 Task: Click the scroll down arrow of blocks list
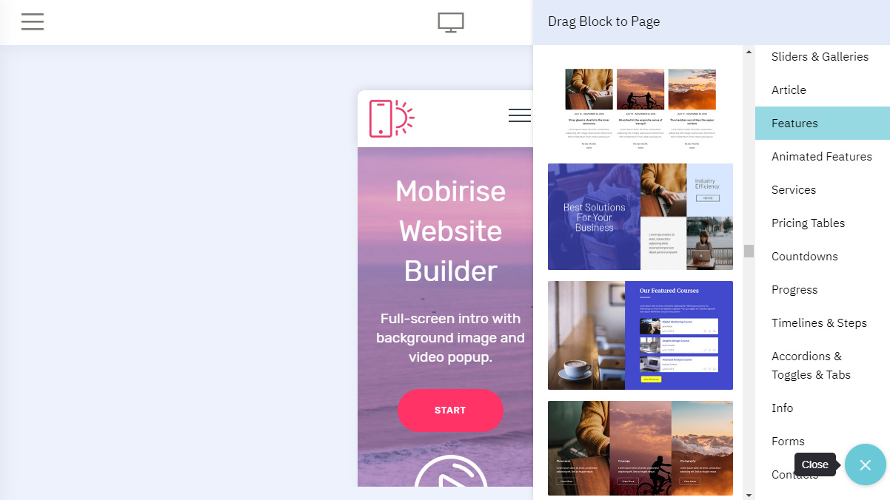click(x=749, y=494)
